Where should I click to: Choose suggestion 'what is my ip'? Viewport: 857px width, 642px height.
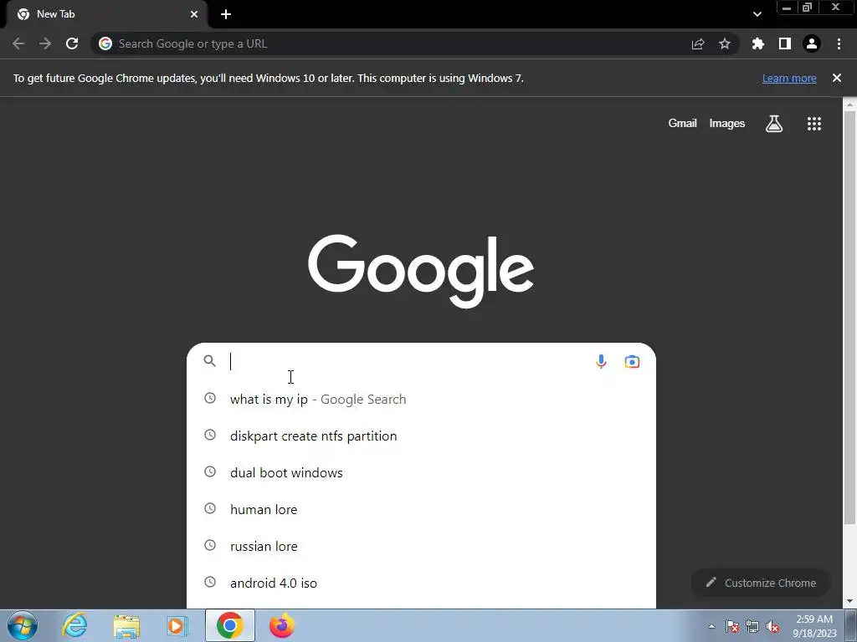[x=422, y=399]
